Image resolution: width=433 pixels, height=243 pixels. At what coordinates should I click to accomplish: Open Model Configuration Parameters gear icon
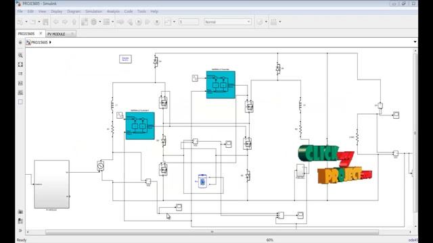coord(94,22)
